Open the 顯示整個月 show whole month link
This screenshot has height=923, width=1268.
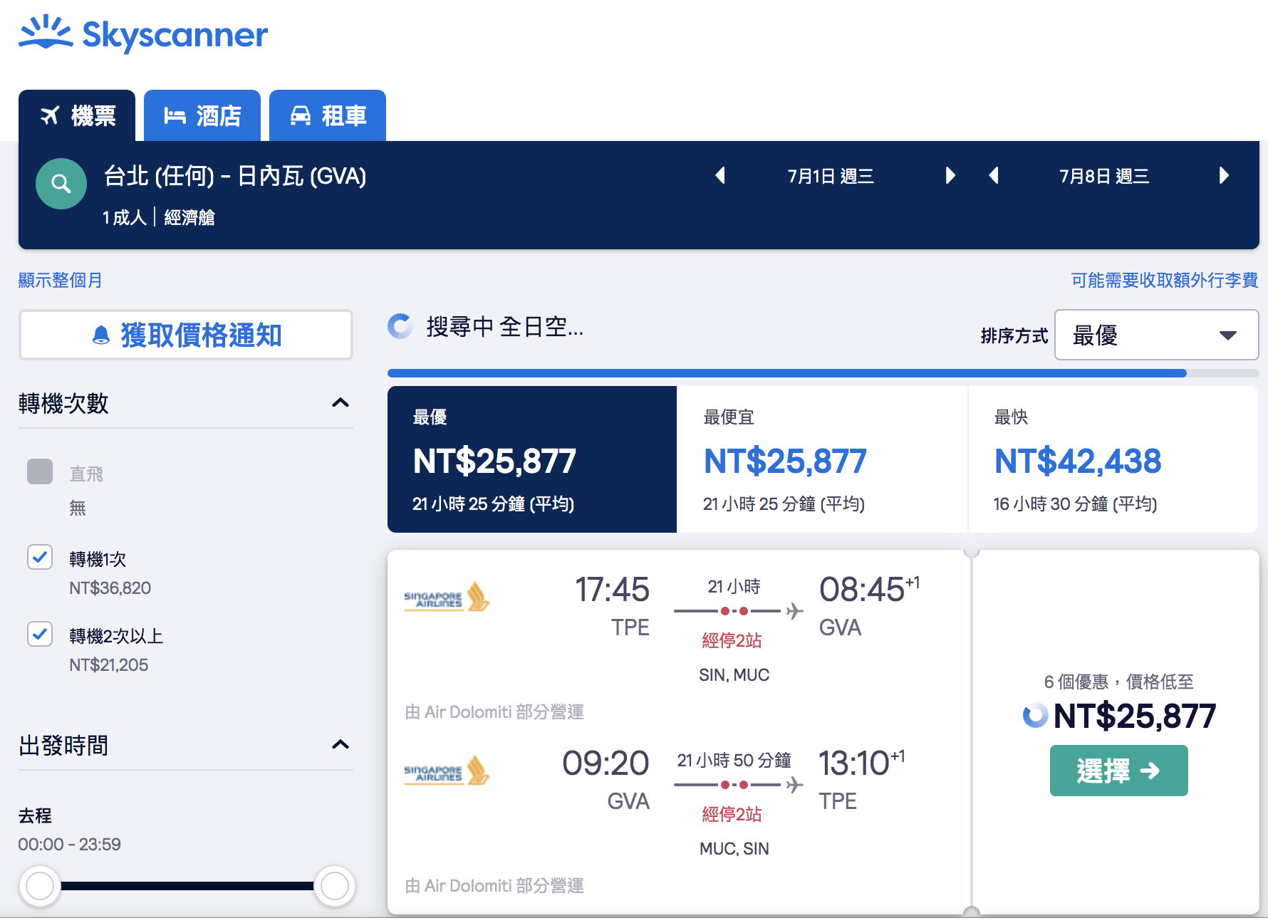coord(60,280)
